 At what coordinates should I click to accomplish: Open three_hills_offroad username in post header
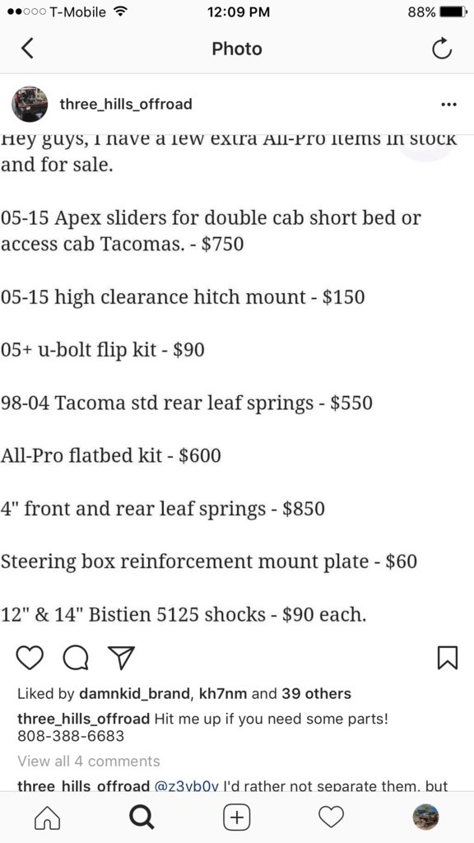point(126,104)
